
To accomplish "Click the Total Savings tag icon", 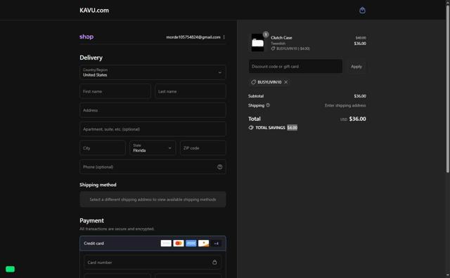I will (251, 128).
